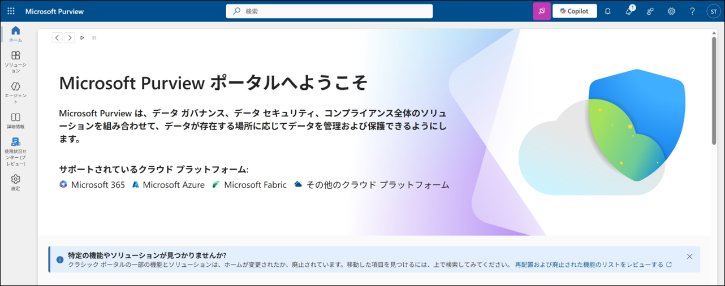Screen dimensions: 725x286
Task: Open ソリューション in the sidebar
Action: coord(15,61)
